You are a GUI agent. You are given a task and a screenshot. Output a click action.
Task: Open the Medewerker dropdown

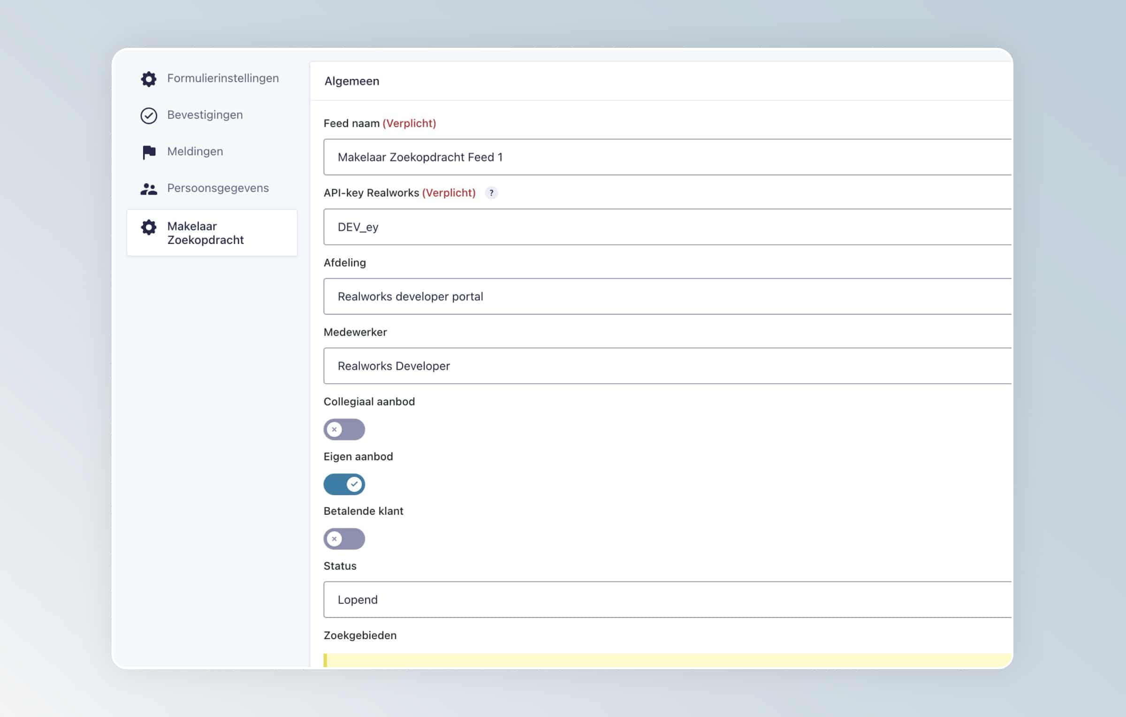pos(666,366)
